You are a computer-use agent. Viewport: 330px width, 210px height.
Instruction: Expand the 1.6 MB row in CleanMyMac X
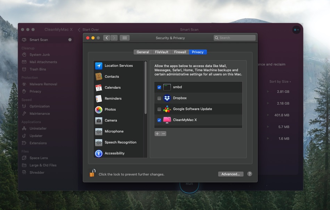268,138
